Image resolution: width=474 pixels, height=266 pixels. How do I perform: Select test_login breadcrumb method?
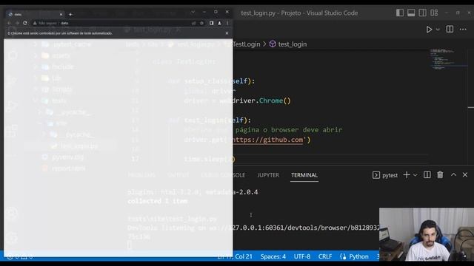(288, 44)
